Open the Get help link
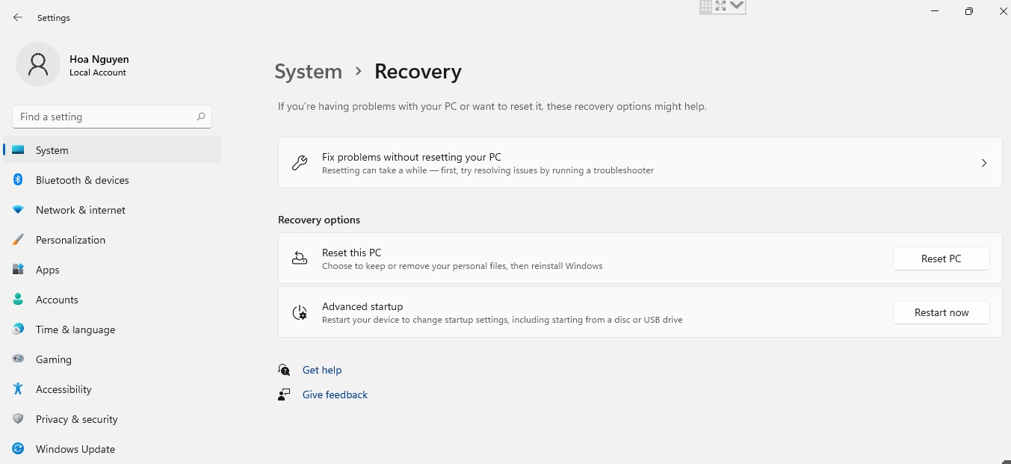Screen dimensions: 1011x464 321,370
